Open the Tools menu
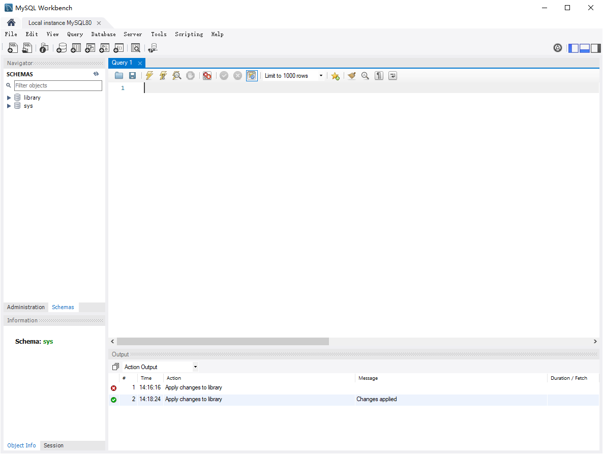The height and width of the screenshot is (454, 603). tap(159, 34)
